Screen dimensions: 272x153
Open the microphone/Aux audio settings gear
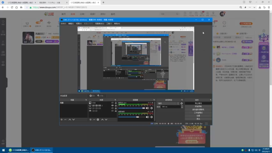[152, 108]
